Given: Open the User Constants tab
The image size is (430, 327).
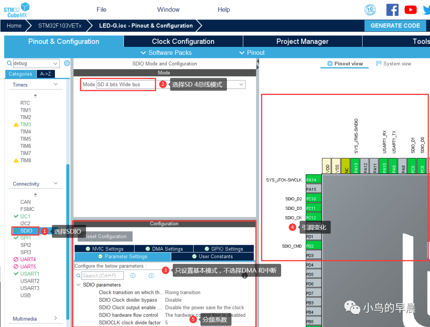Looking at the screenshot, I should pyautogui.click(x=213, y=256).
